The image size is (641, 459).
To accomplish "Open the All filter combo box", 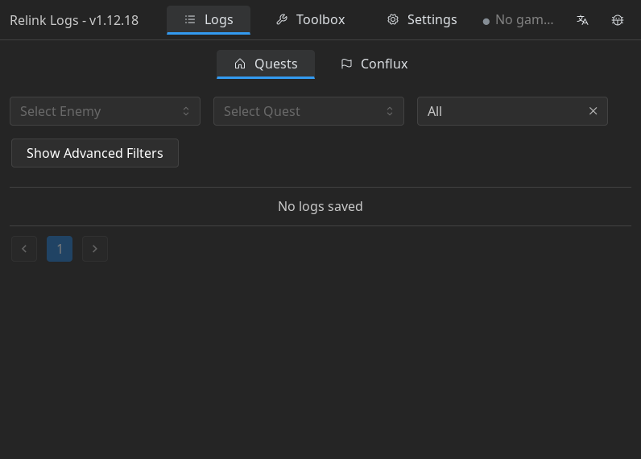I will tap(512, 111).
